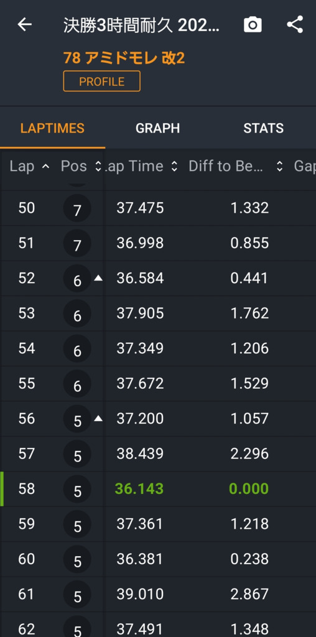This screenshot has height=637, width=316.
Task: Select lap 61 row time 39.010
Action: coord(140,594)
